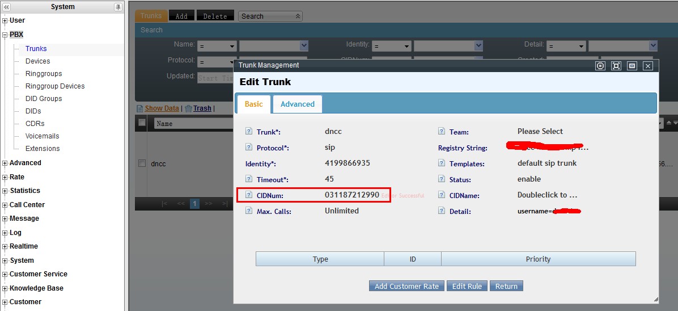The height and width of the screenshot is (311, 678).
Task: Click the CIDNum value 031187212990
Action: tap(351, 195)
